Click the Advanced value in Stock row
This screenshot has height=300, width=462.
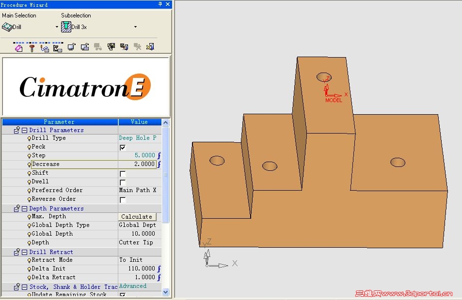pyautogui.click(x=133, y=286)
